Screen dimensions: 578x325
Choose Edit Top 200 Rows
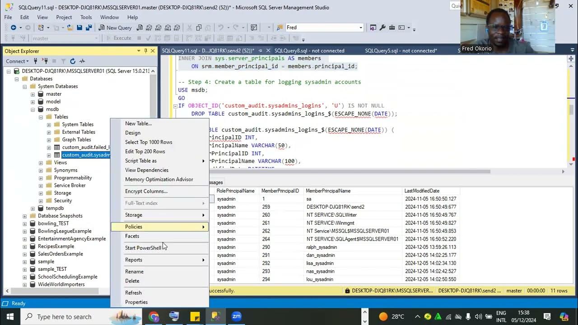tap(145, 151)
